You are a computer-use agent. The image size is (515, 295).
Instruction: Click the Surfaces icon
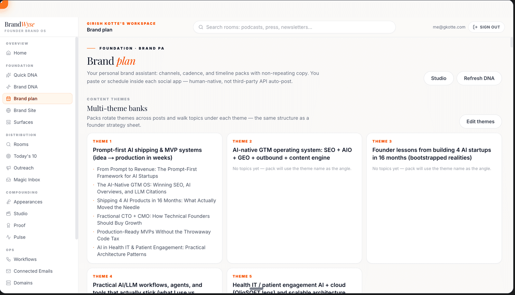pos(9,122)
